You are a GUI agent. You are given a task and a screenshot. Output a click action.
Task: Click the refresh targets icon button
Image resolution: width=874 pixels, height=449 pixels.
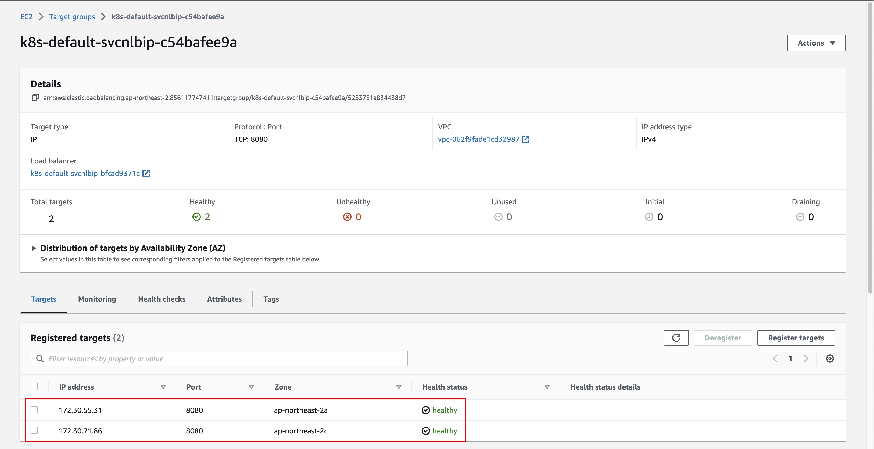click(676, 338)
